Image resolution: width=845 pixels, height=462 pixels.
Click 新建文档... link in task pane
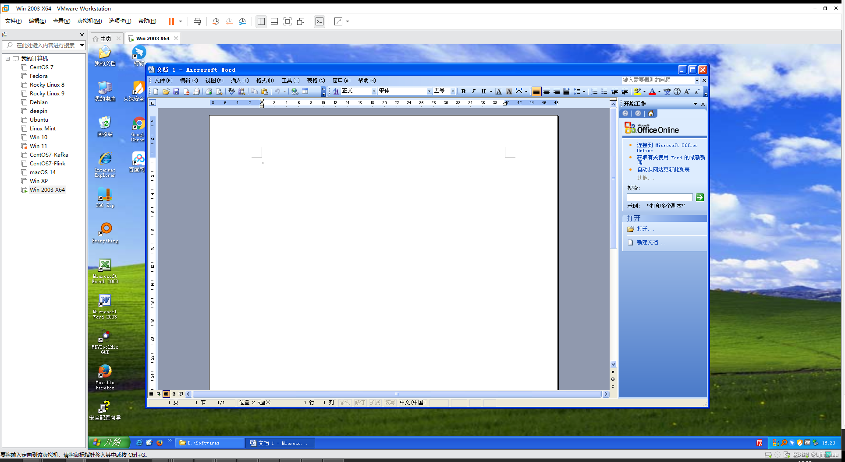[650, 242]
